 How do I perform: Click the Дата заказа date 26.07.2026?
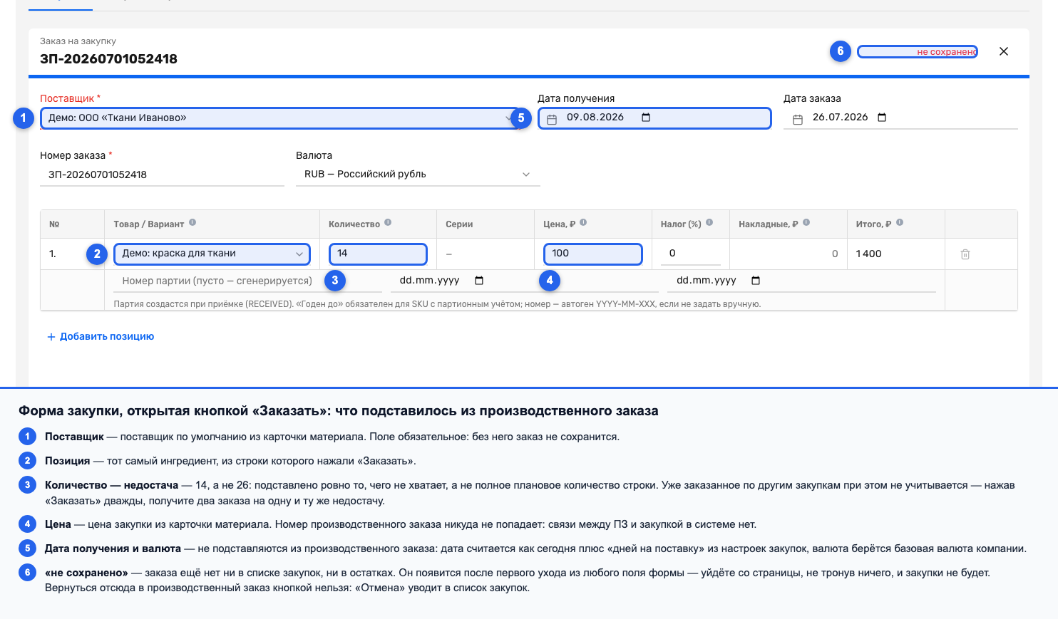click(x=841, y=118)
